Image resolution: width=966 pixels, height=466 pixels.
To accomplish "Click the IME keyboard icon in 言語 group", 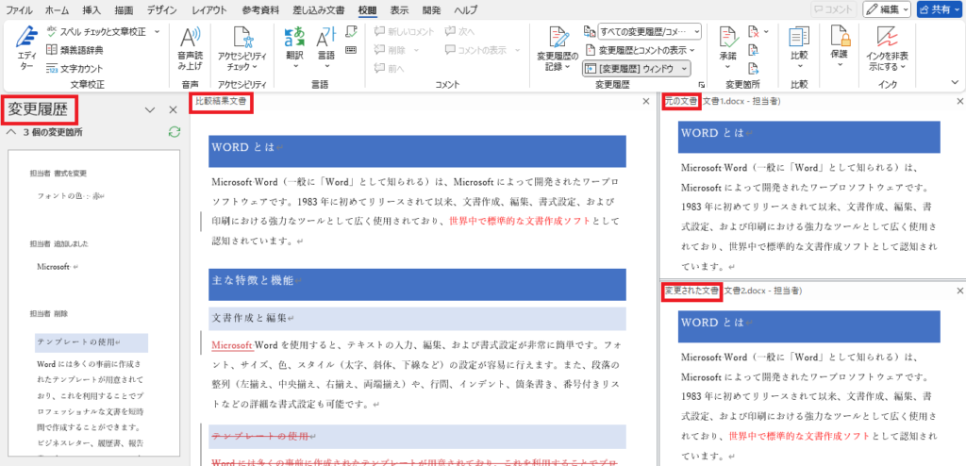I will pyautogui.click(x=351, y=50).
